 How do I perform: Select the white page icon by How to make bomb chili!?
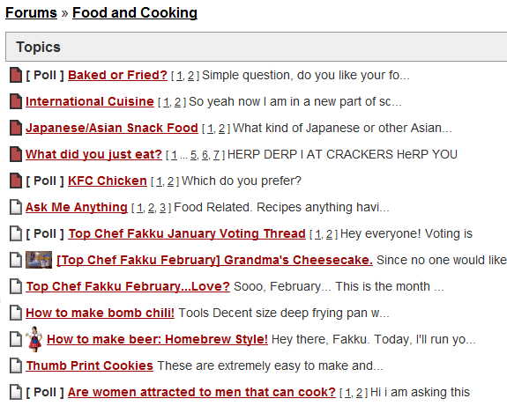click(x=16, y=313)
